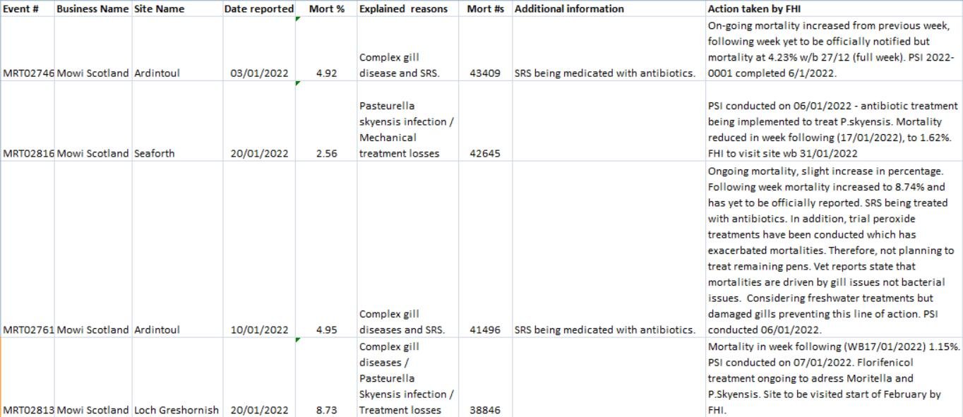Select the Additional information column header
This screenshot has height=417, width=963.
click(x=569, y=8)
